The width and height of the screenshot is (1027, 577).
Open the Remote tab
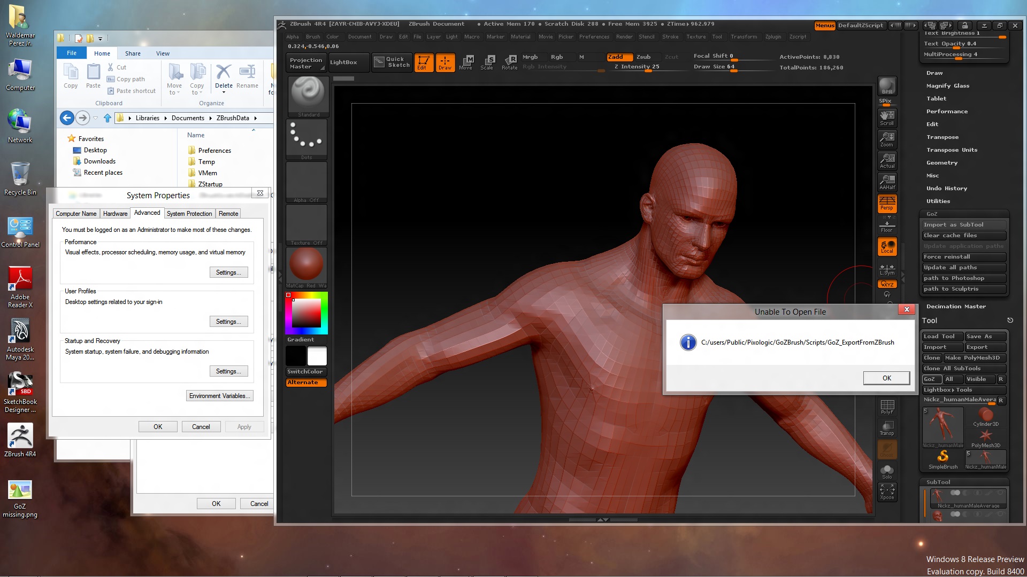click(228, 214)
